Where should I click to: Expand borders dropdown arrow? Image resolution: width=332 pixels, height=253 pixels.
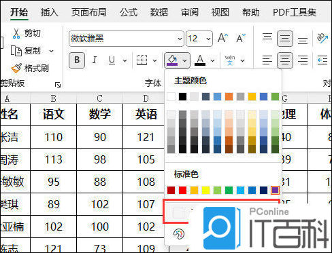[154, 60]
